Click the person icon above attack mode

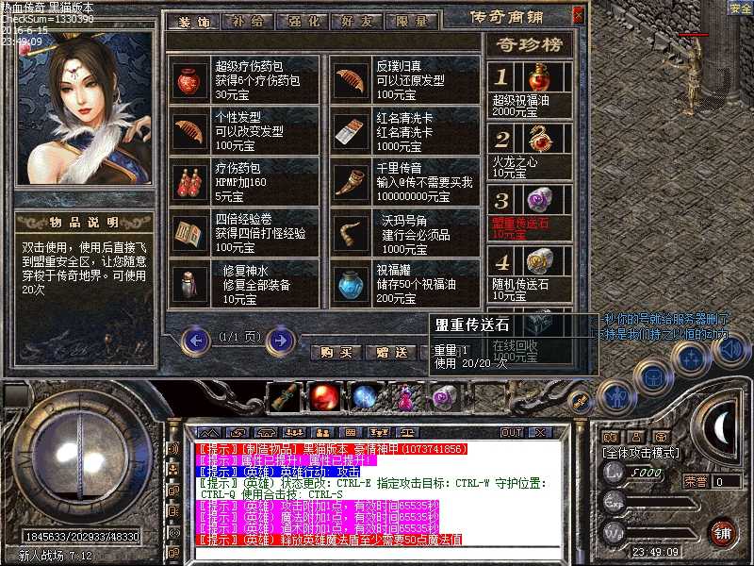point(636,437)
